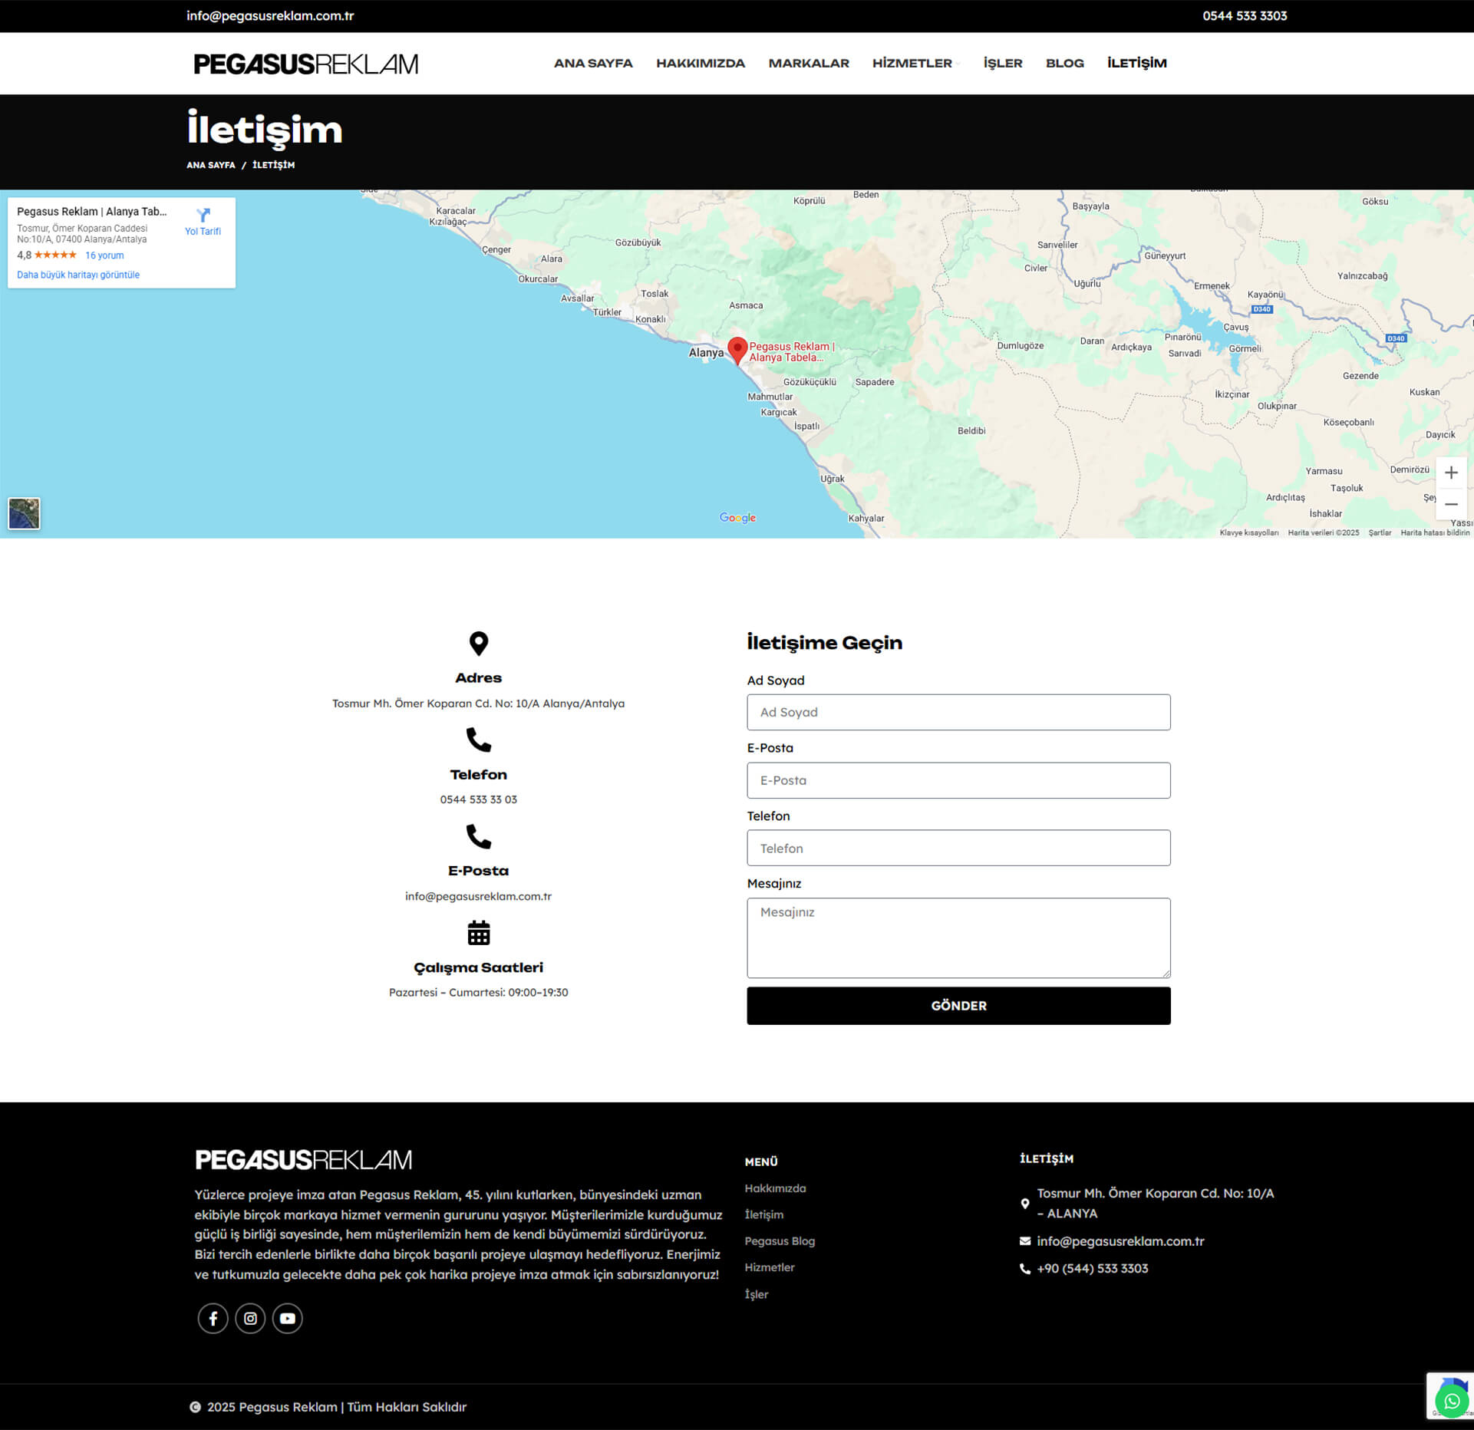The height and width of the screenshot is (1430, 1474).
Task: Click the location pin icon above Adres
Action: coord(479,643)
